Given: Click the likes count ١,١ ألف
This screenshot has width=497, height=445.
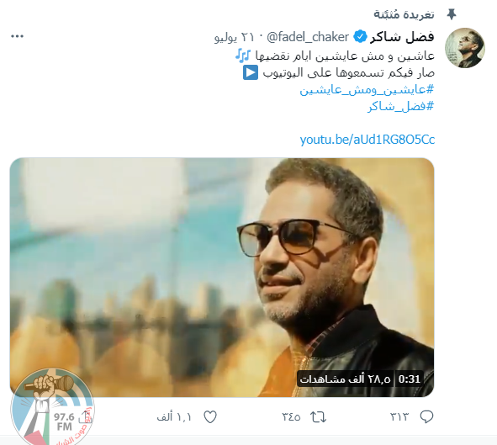Looking at the screenshot, I should [x=174, y=417].
